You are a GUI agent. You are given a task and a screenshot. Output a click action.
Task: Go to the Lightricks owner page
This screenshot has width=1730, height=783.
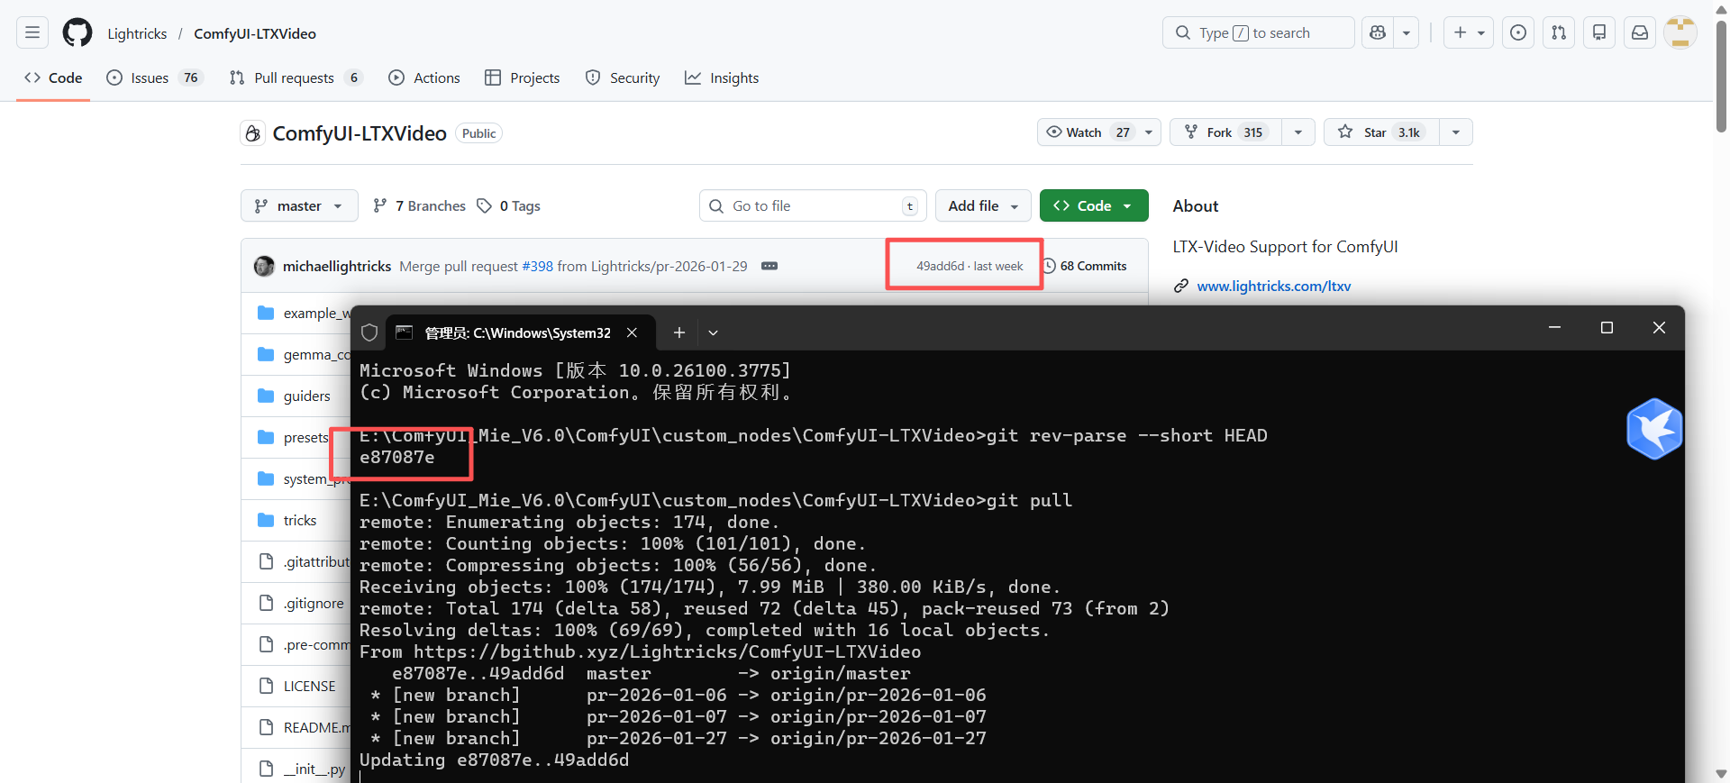[x=137, y=33]
